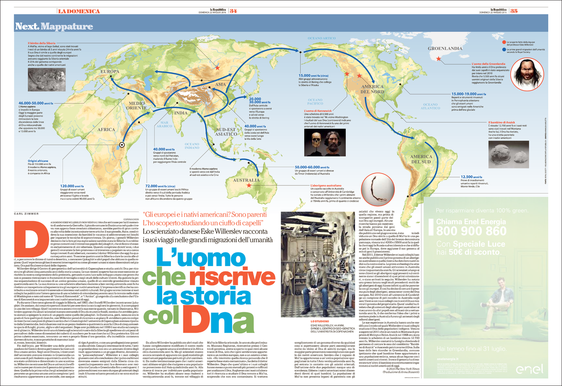Select the AUSTRALIA map label
562x386 pixels.
pyautogui.click(x=246, y=180)
